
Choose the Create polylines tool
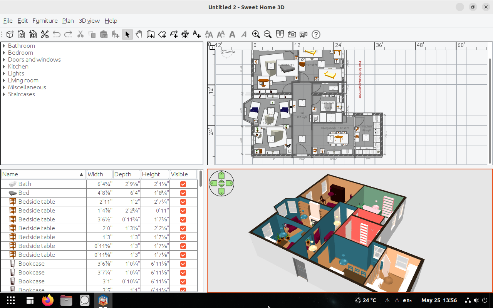tap(174, 34)
